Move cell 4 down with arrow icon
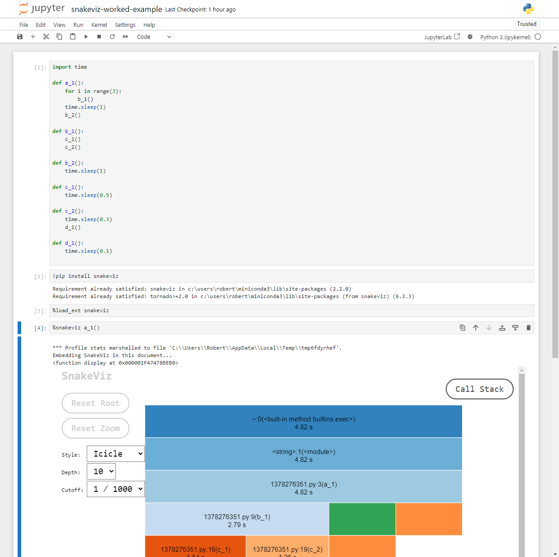This screenshot has width=559, height=557. tap(489, 328)
